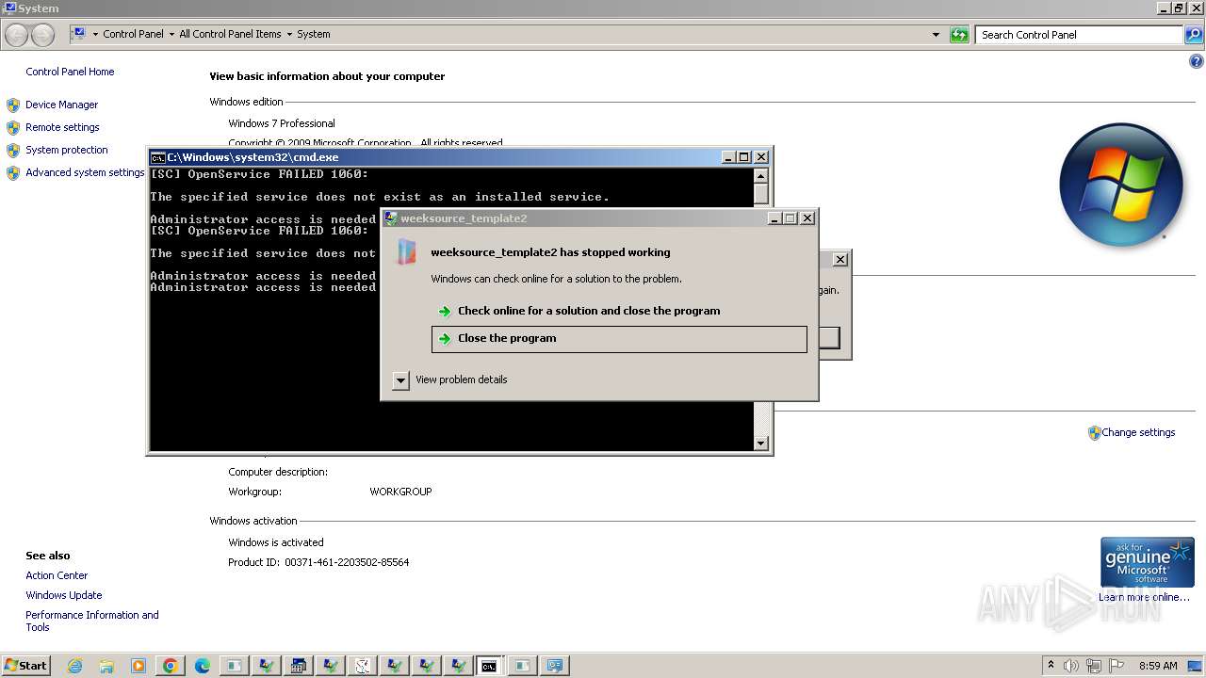
Task: Select System breadcrumb in address bar
Action: pyautogui.click(x=314, y=34)
